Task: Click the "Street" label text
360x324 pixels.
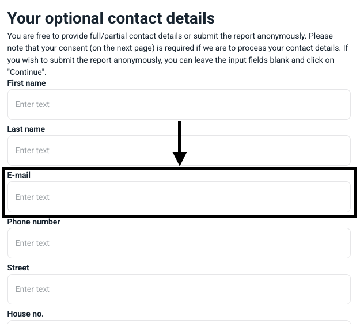Action: [18, 268]
